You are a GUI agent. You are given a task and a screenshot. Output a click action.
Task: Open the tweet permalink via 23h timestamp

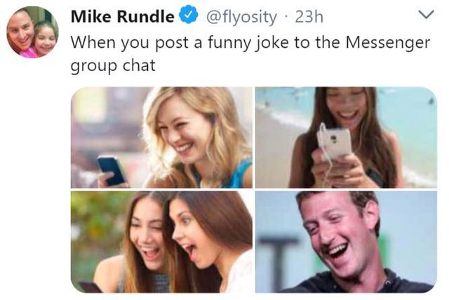(x=309, y=17)
